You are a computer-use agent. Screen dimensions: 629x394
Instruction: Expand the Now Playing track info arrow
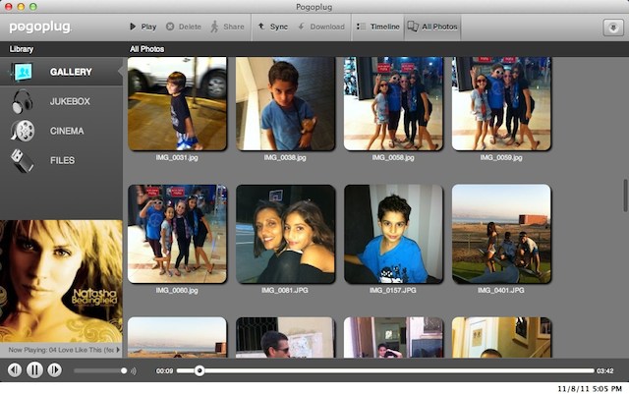(x=118, y=349)
